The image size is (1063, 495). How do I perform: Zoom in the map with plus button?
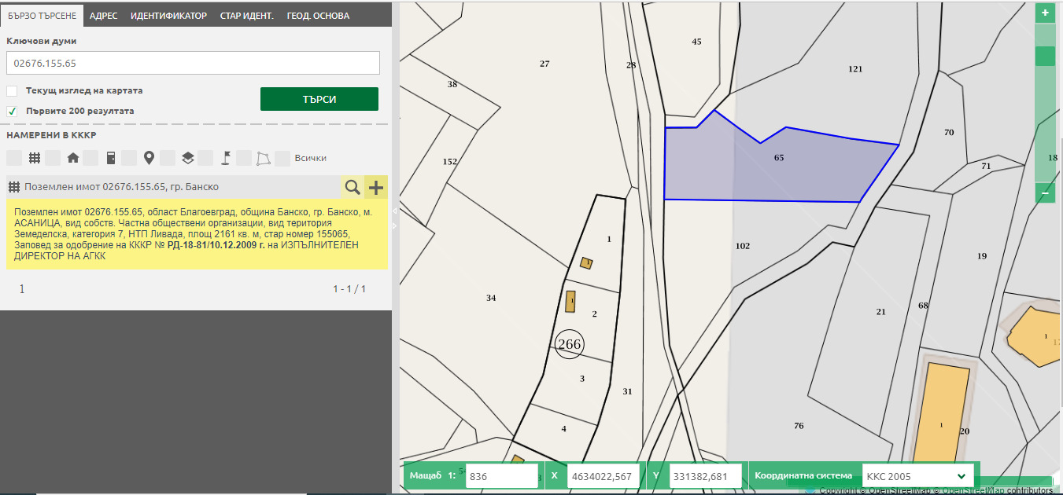[1045, 13]
